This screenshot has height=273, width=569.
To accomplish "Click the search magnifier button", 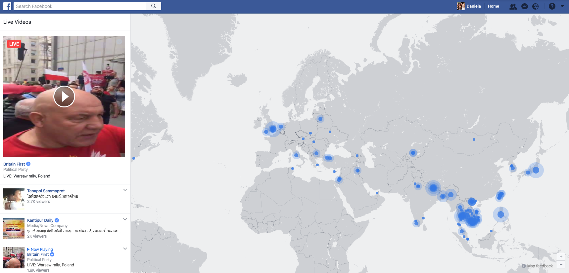I will tap(154, 6).
